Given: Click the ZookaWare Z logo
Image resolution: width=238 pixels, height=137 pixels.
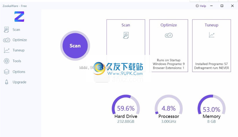Looking at the screenshot, I should tap(19, 17).
